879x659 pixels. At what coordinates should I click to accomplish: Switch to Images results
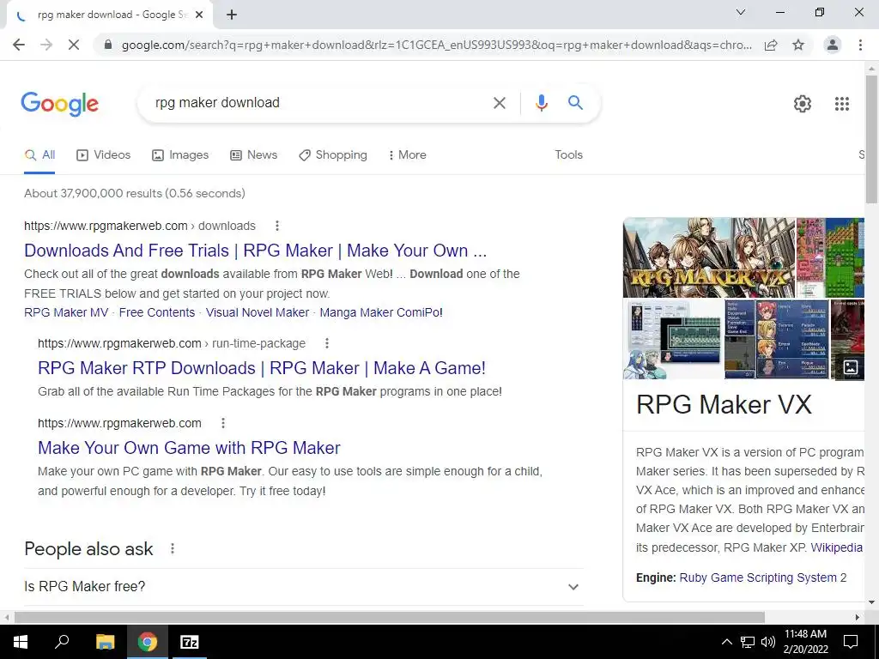pyautogui.click(x=180, y=155)
